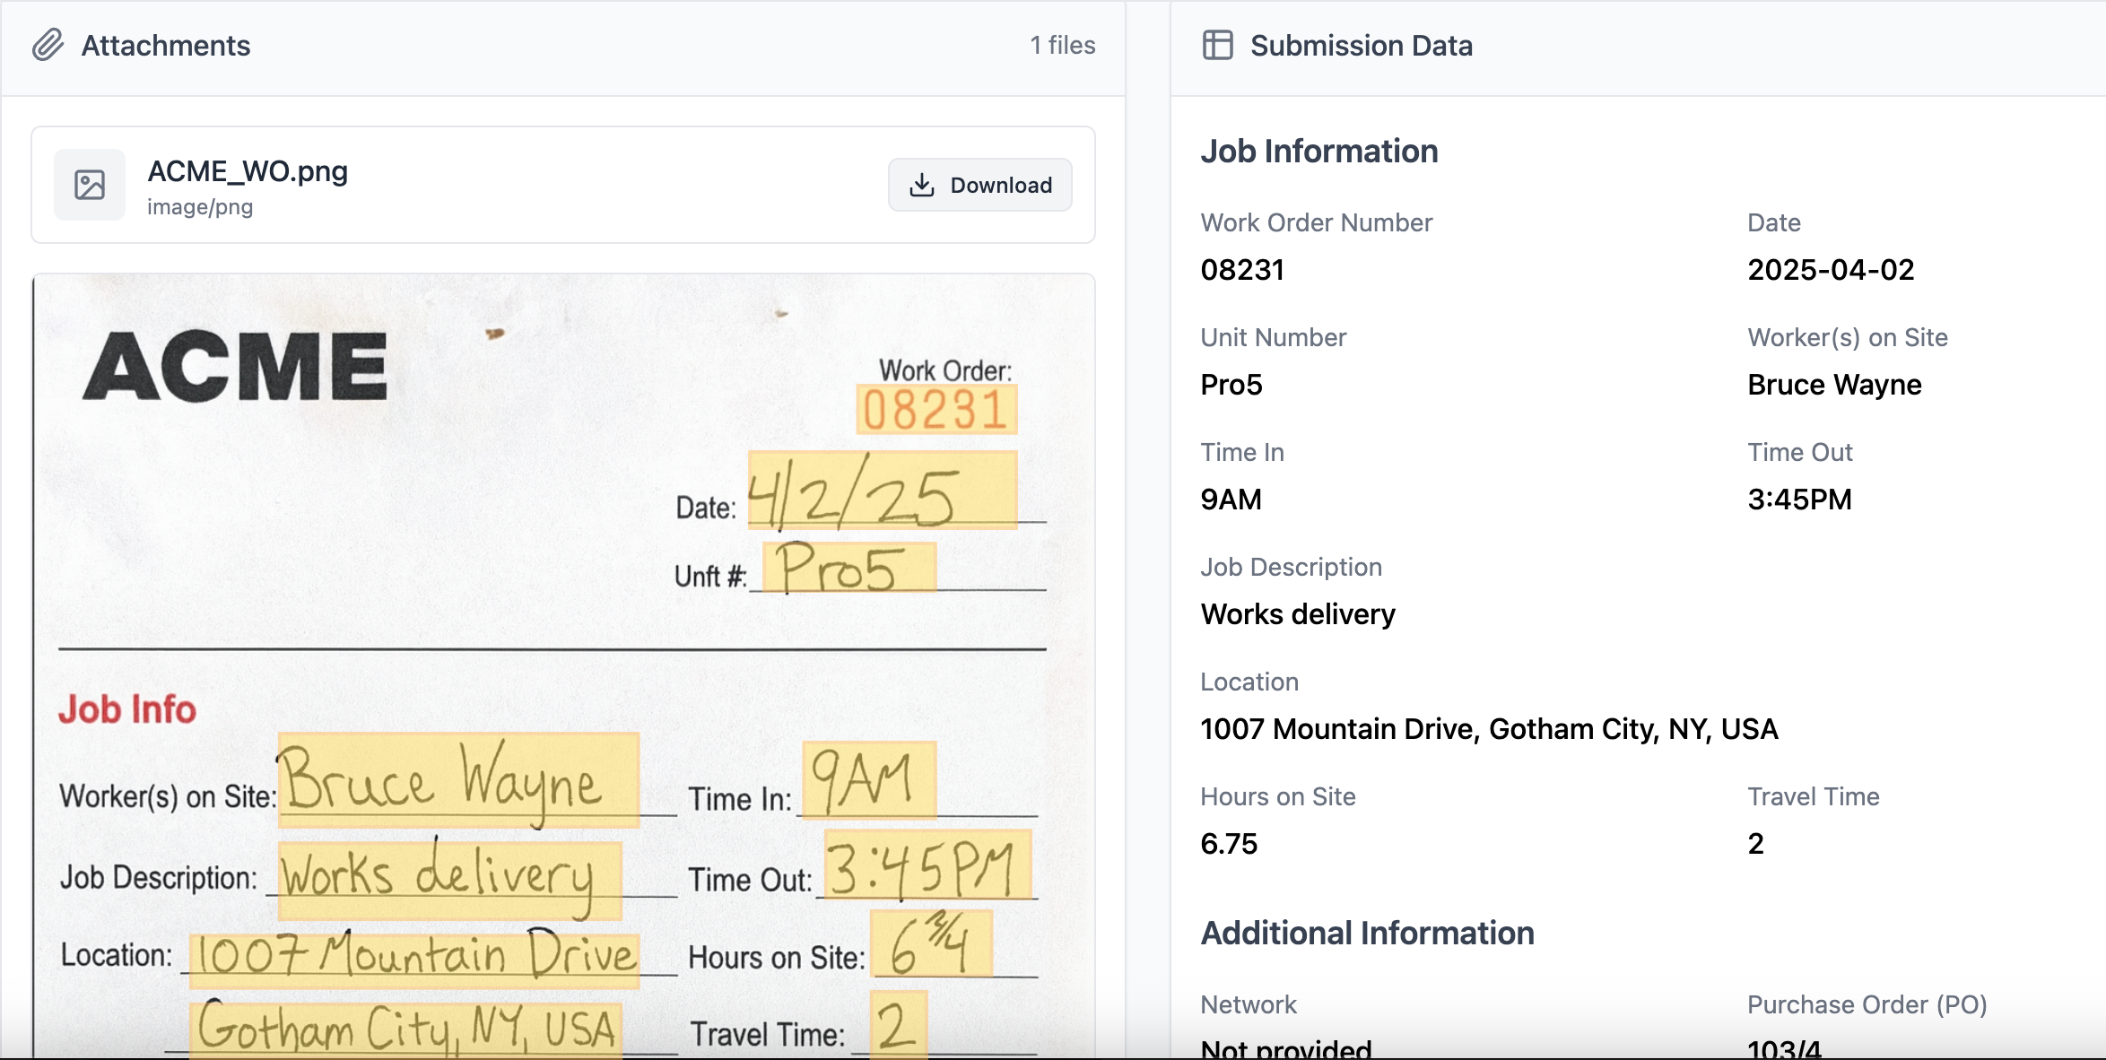This screenshot has height=1060, width=2106.
Task: Click the image/png file type text
Action: 200,207
